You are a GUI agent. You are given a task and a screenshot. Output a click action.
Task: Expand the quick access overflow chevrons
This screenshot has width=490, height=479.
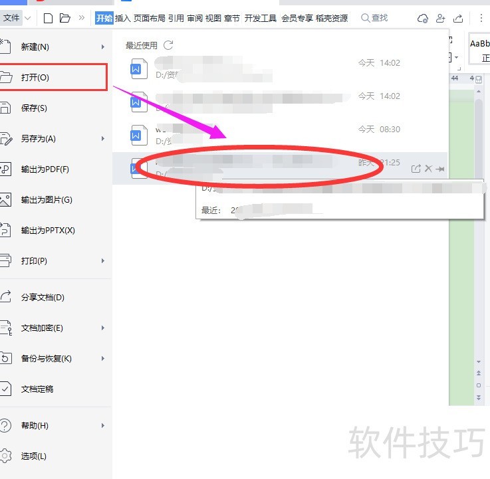tap(82, 18)
